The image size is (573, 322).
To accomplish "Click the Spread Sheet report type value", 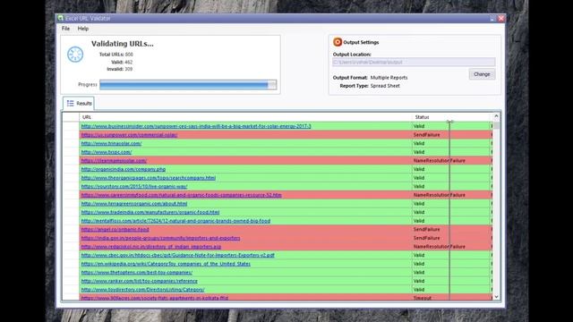I will [385, 86].
